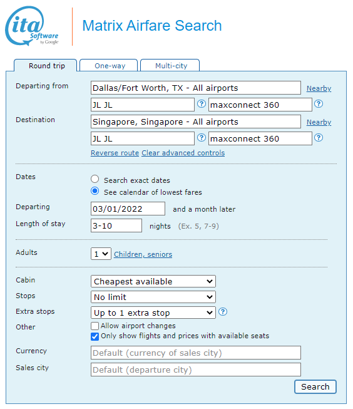Click the Search button
353x409 pixels.
pos(315,387)
